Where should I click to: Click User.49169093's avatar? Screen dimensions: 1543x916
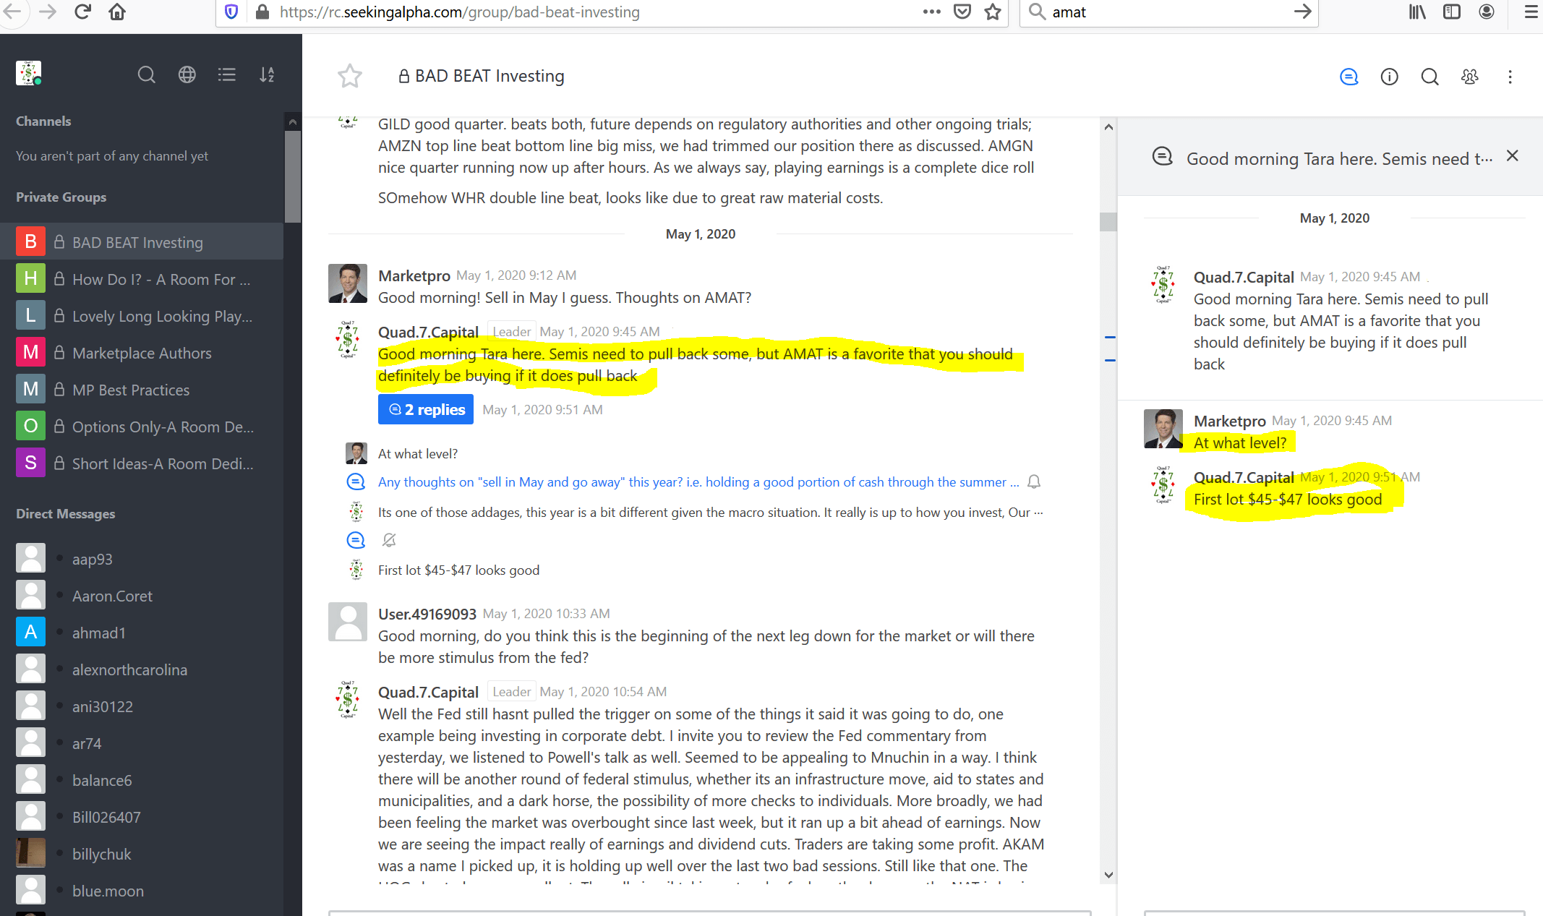(x=348, y=622)
